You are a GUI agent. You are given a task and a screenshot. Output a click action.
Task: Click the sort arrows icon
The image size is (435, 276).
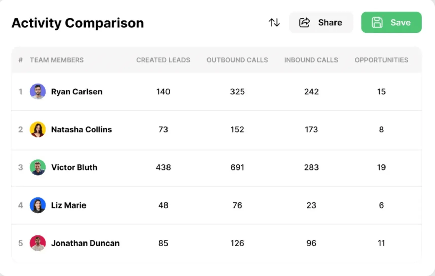pyautogui.click(x=274, y=22)
